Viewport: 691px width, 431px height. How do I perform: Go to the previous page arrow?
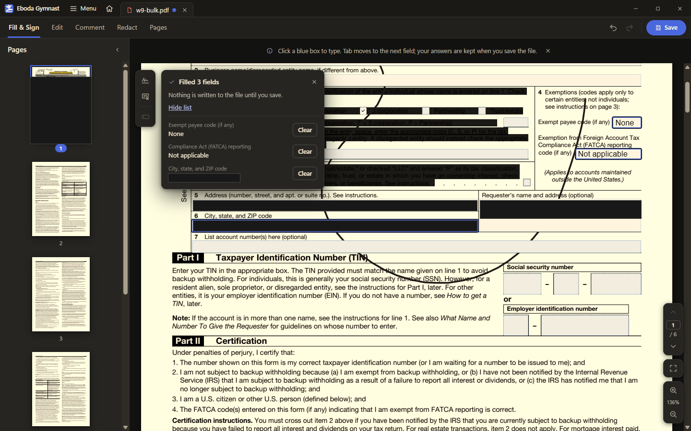[x=673, y=312]
